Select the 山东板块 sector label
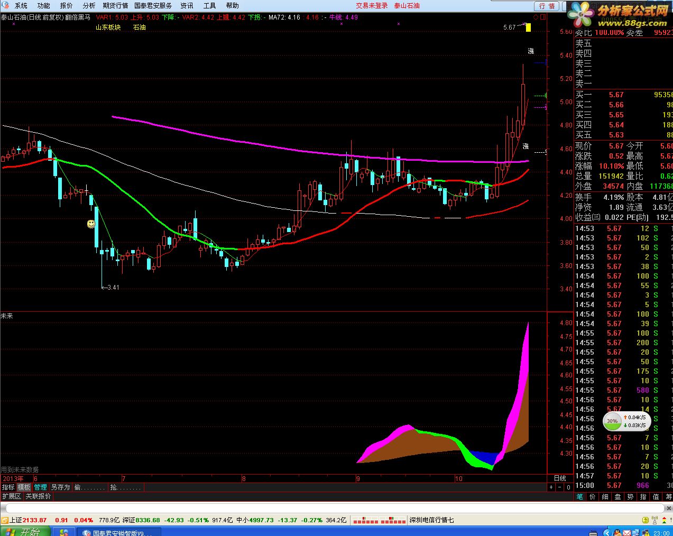 coord(108,27)
